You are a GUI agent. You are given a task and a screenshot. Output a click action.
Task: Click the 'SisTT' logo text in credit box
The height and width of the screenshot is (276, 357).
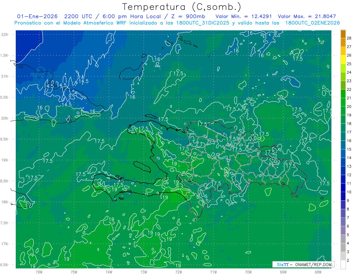(283, 264)
